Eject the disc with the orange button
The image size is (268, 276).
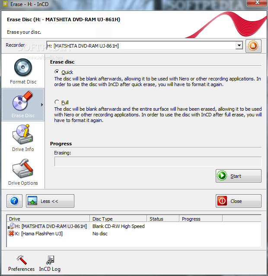coord(253,46)
